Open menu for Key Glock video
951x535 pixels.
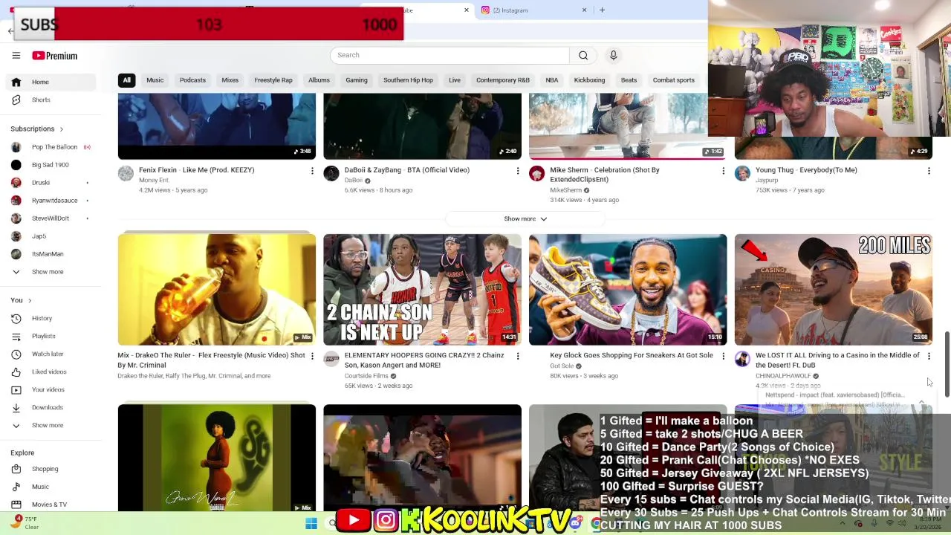coord(723,356)
